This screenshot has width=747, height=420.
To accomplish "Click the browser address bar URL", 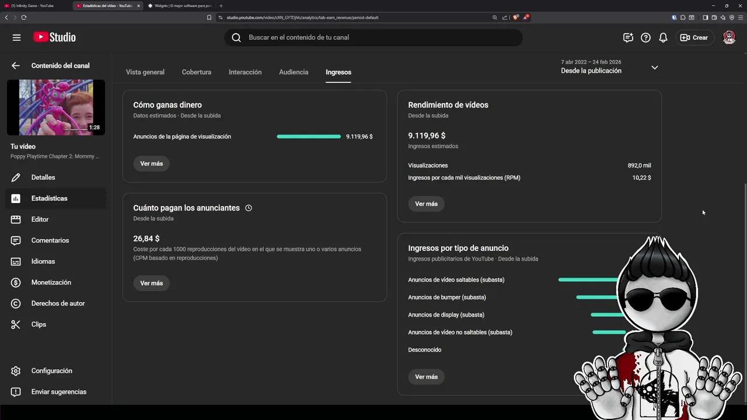I will coord(302,17).
